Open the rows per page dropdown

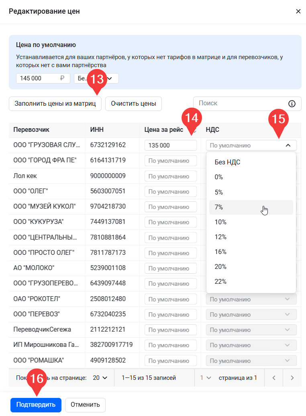[x=100, y=378]
